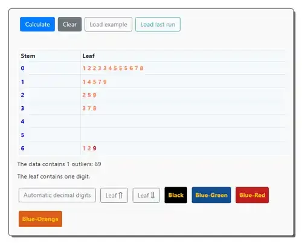302x244 pixels.
Task: Click stem 4 in the table
Action: pos(22,121)
